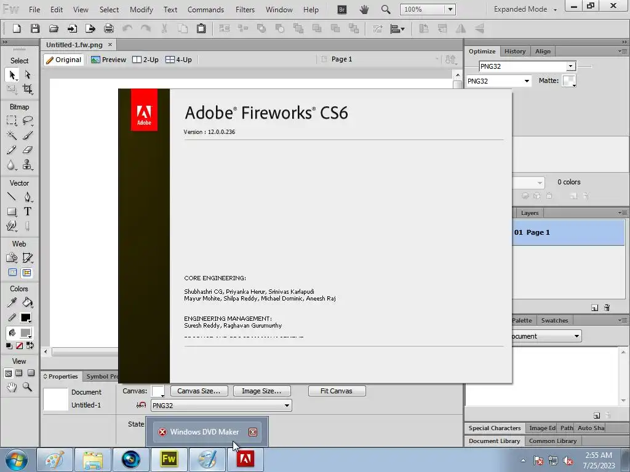Select the Marquee tool

[x=12, y=120]
